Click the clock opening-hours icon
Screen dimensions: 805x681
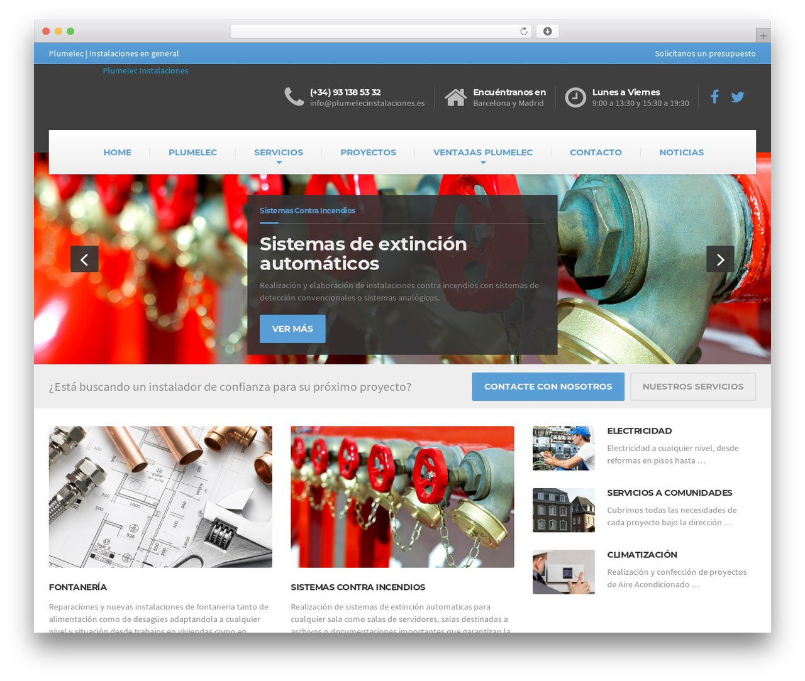pos(575,97)
